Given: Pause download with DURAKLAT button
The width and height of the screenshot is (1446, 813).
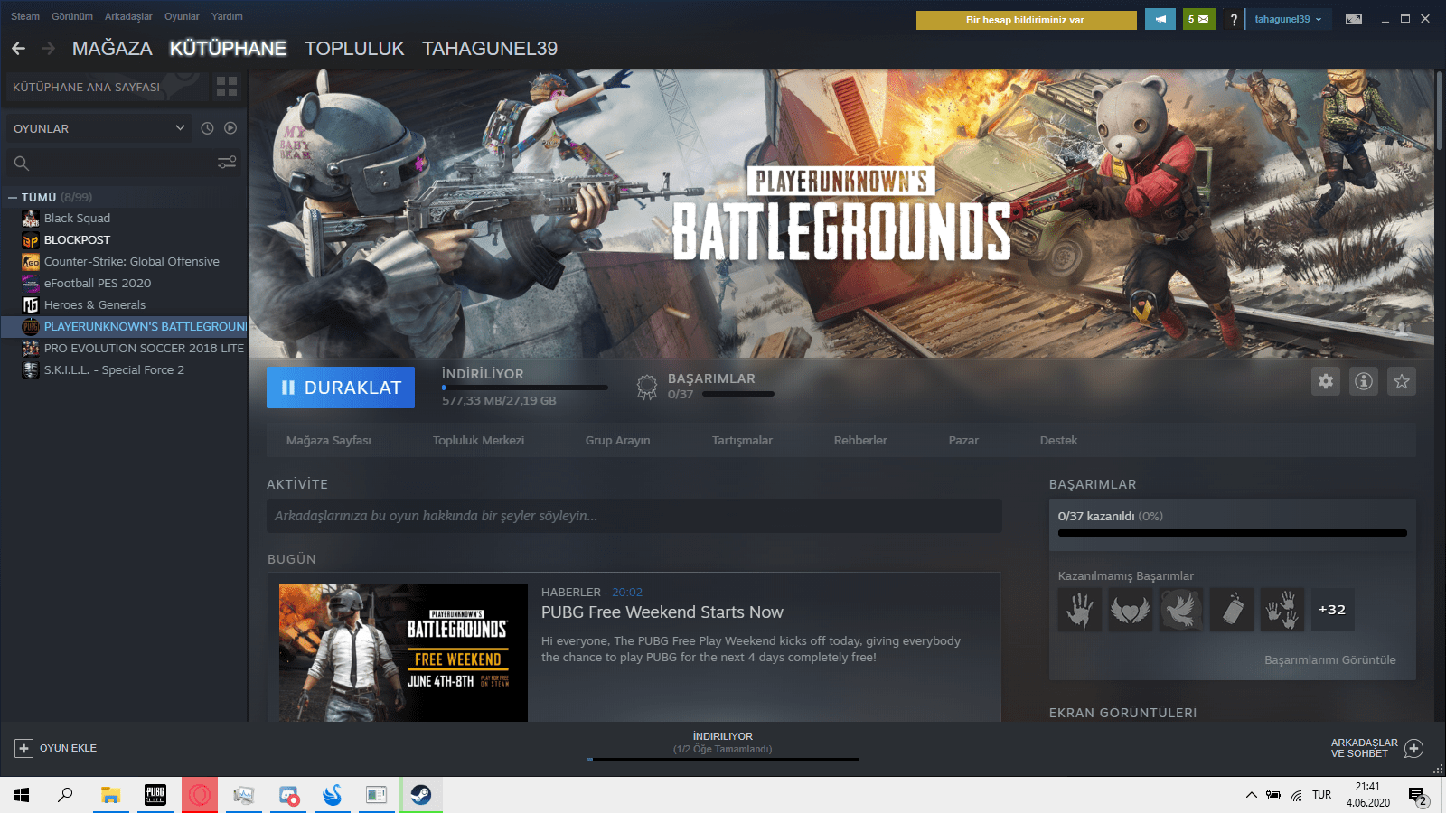Looking at the screenshot, I should click(341, 388).
